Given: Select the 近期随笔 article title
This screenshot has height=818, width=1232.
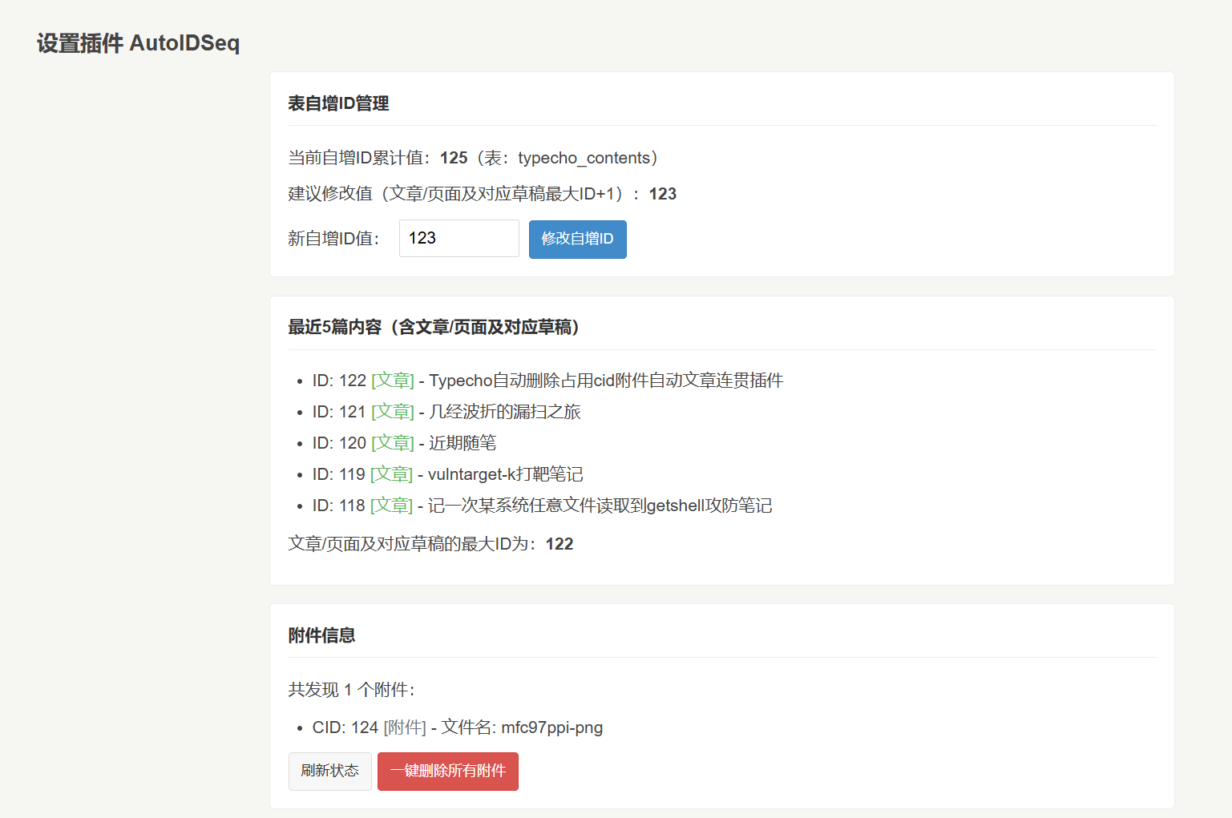Looking at the screenshot, I should tap(463, 443).
